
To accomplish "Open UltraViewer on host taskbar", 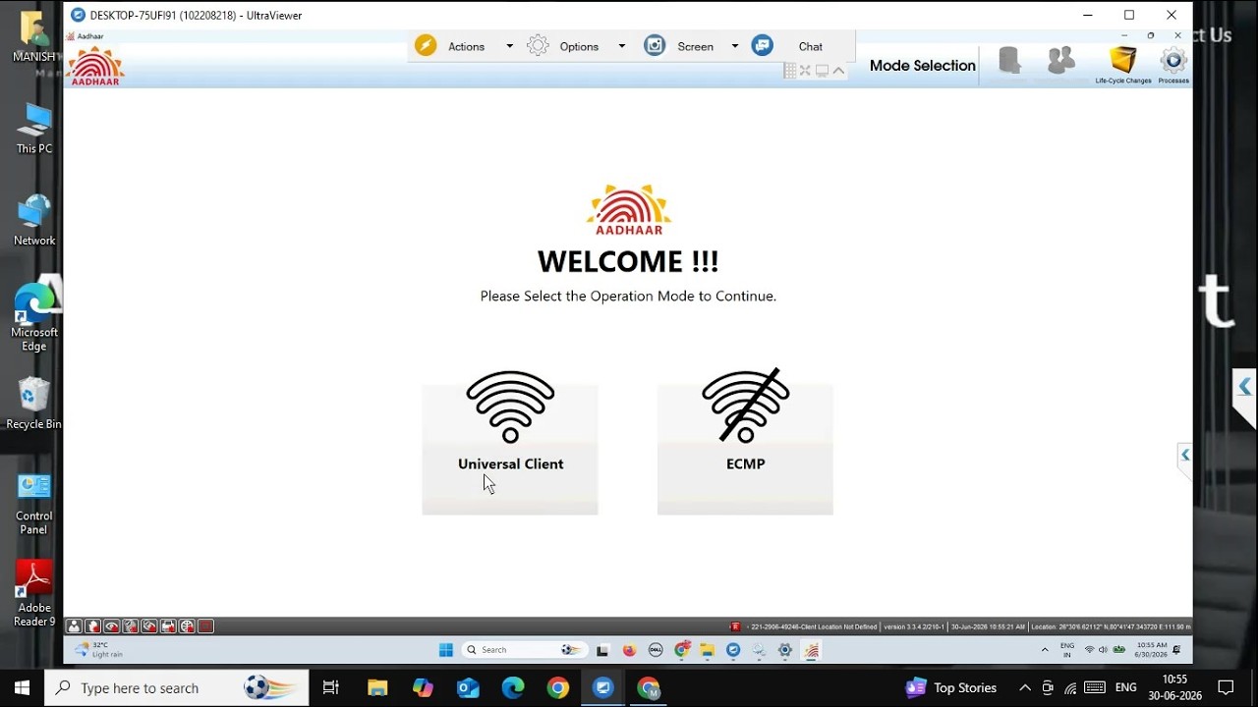I will tap(603, 687).
